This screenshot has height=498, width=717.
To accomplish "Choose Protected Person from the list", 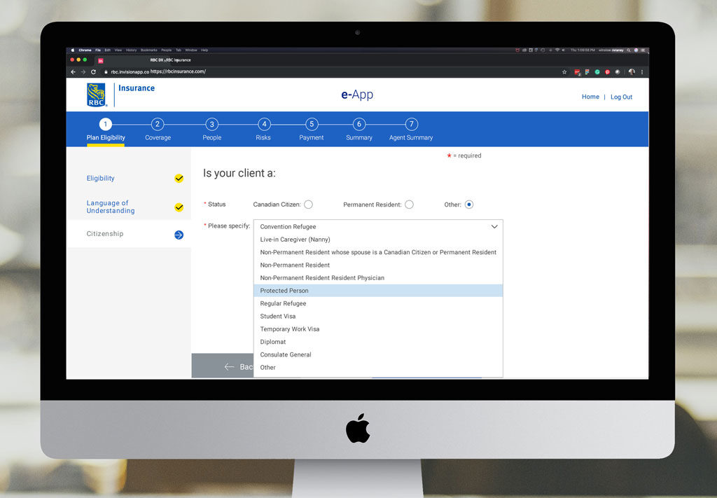I will [x=284, y=291].
